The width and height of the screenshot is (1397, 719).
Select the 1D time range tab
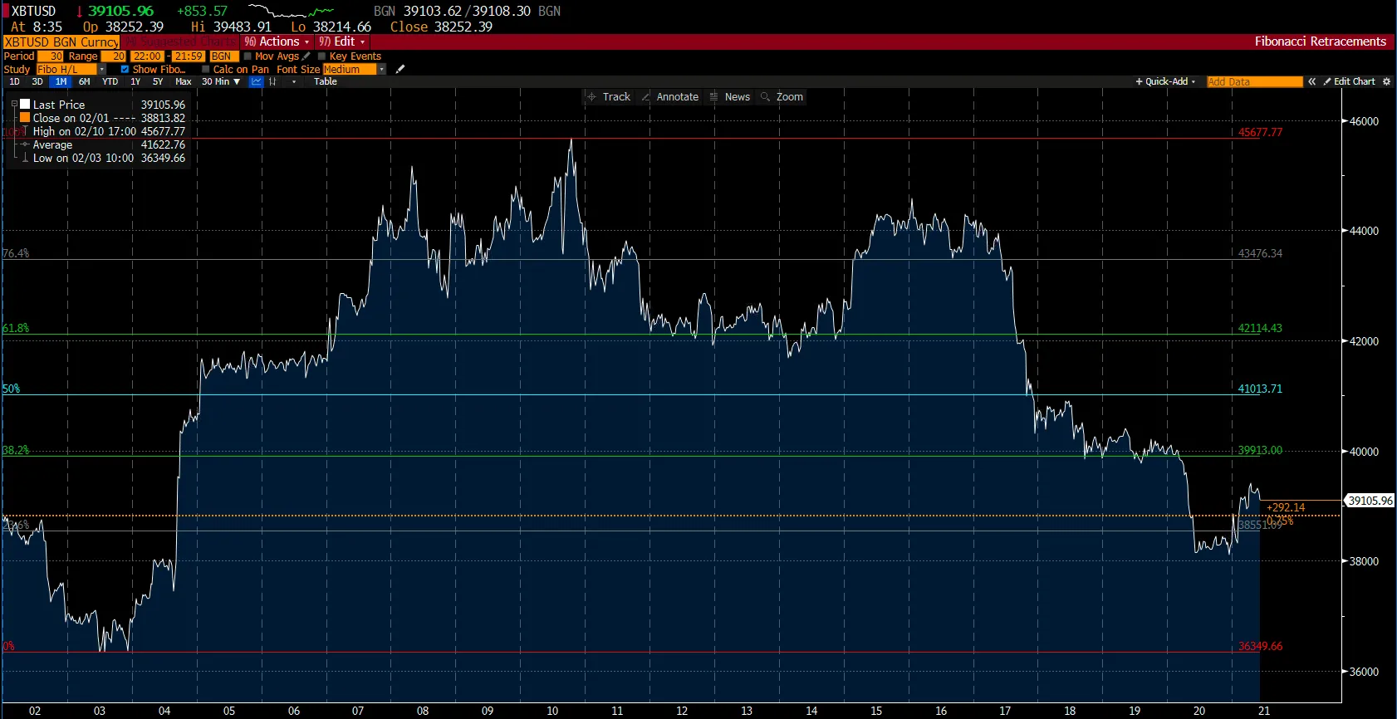coord(14,81)
